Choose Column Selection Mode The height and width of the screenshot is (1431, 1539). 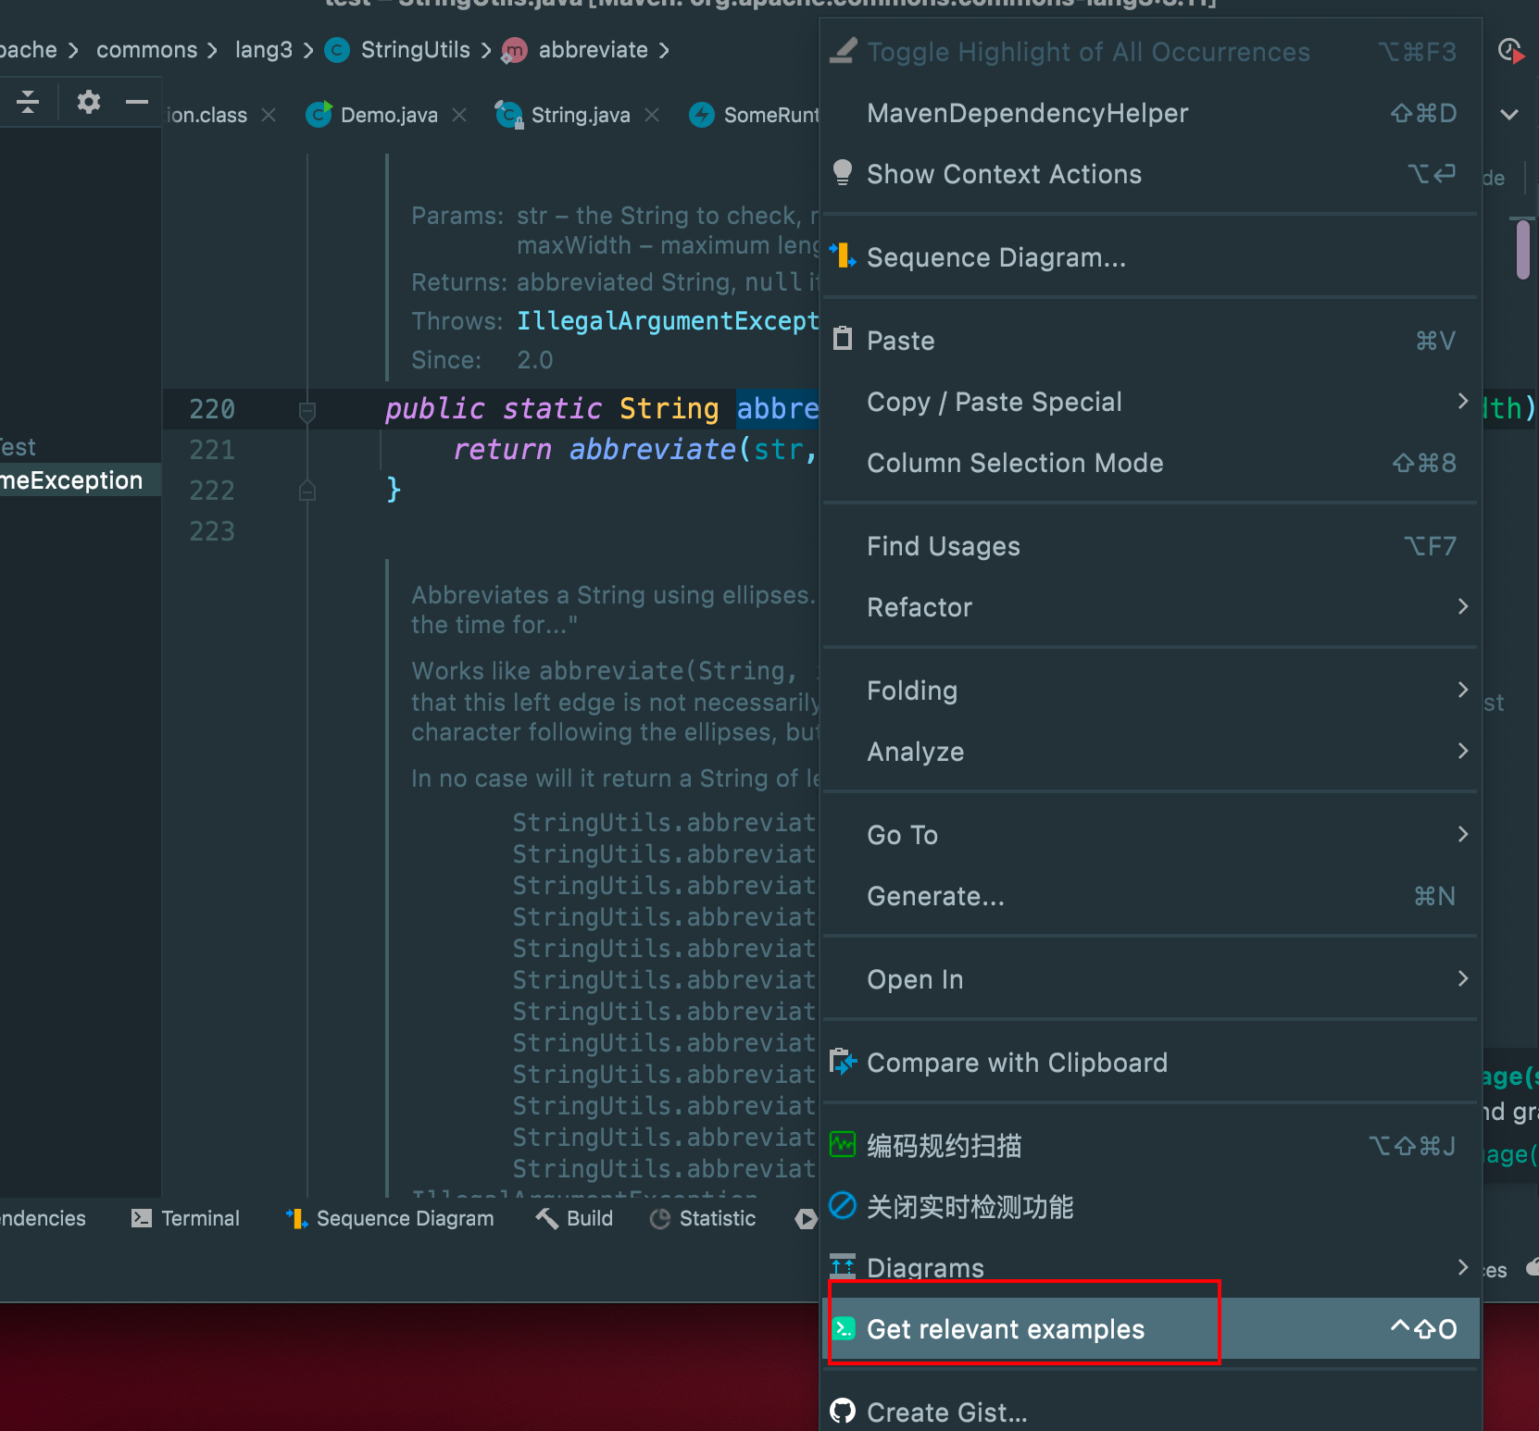click(x=1150, y=463)
